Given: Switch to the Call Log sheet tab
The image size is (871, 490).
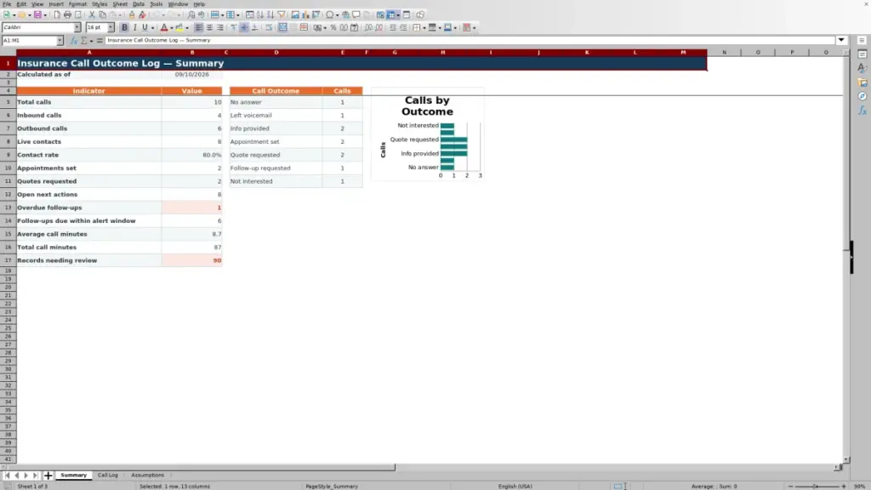Looking at the screenshot, I should pyautogui.click(x=108, y=476).
